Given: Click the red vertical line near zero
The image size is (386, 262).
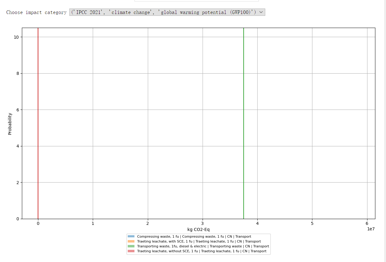Looking at the screenshot, I should 38,122.
